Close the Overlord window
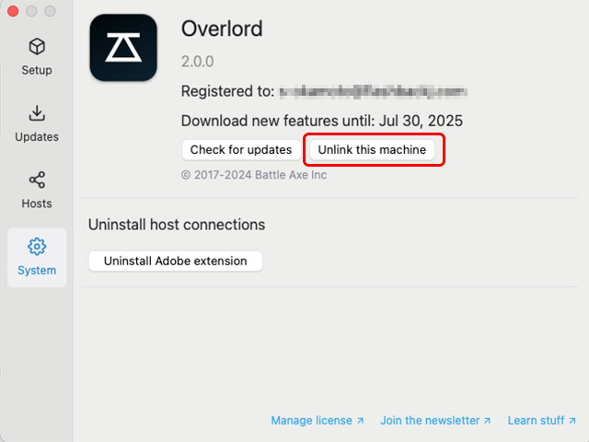The image size is (589, 442). (x=14, y=11)
